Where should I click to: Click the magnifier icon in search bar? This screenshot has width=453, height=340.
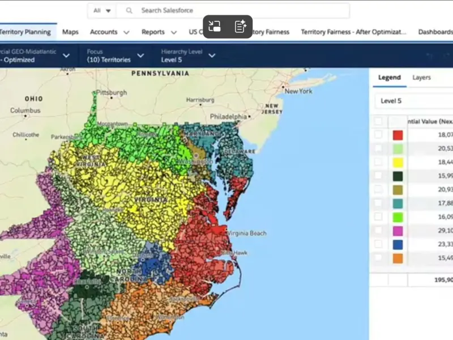[130, 11]
